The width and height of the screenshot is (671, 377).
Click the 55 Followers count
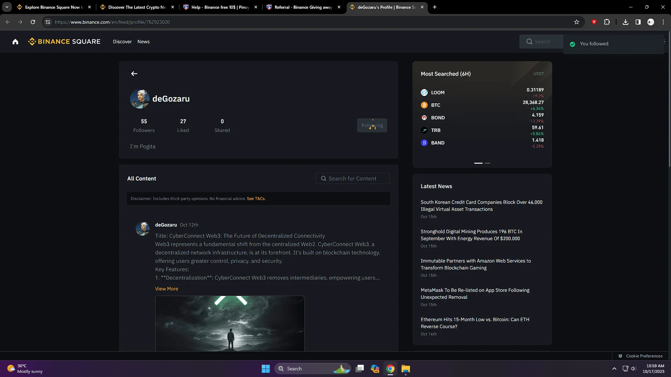(144, 125)
